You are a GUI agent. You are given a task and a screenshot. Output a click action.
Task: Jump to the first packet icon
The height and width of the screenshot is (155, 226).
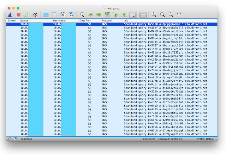116,14
